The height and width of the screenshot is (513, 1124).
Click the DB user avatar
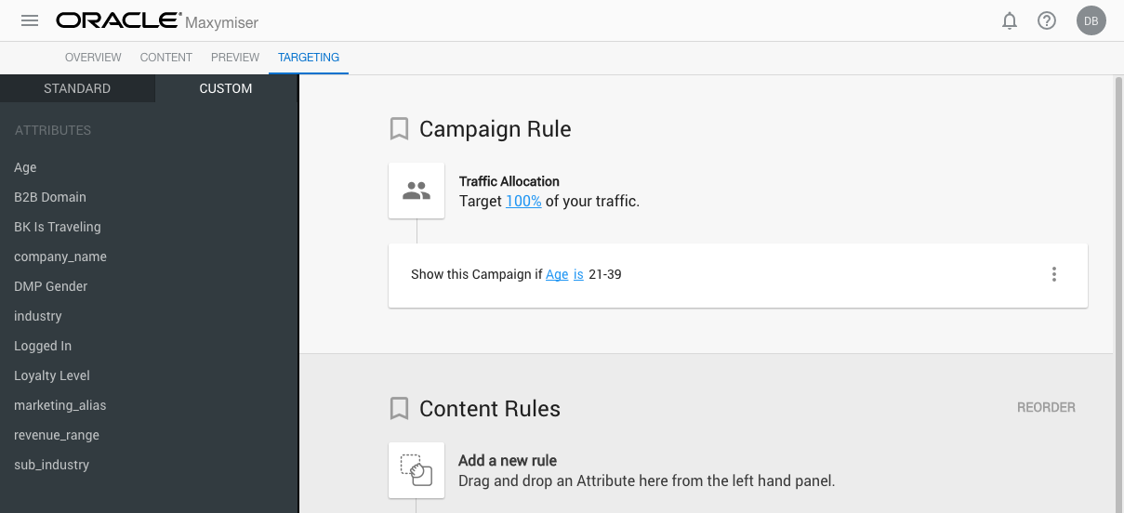pos(1091,20)
